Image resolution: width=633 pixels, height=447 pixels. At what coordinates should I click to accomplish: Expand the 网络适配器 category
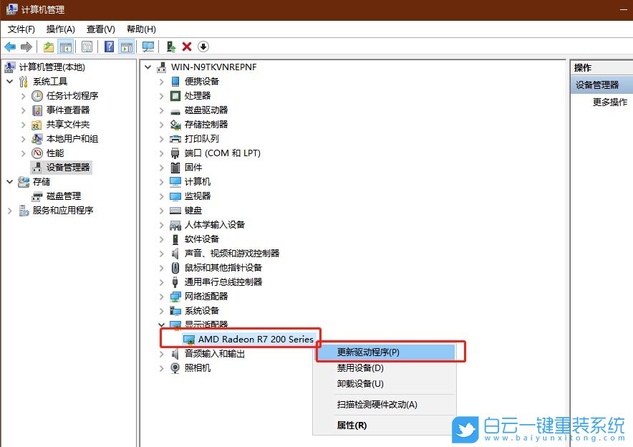160,296
